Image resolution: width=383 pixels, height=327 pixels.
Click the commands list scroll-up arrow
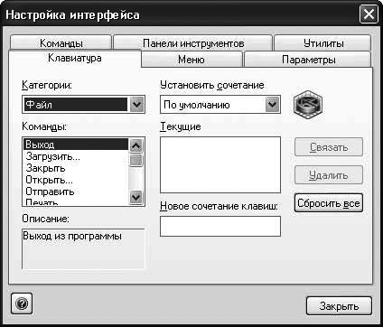(x=135, y=145)
